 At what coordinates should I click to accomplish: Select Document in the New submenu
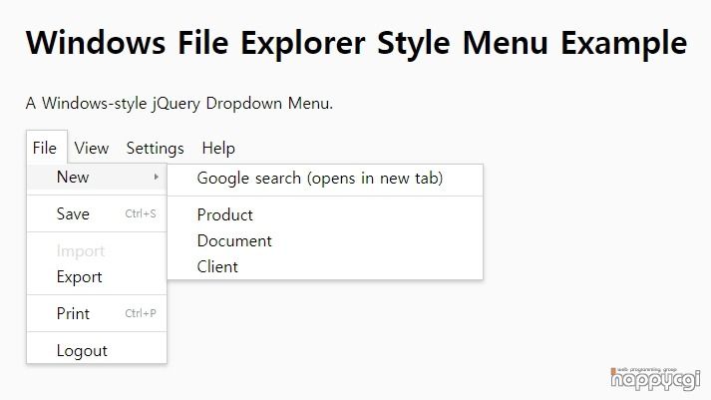coord(325,240)
